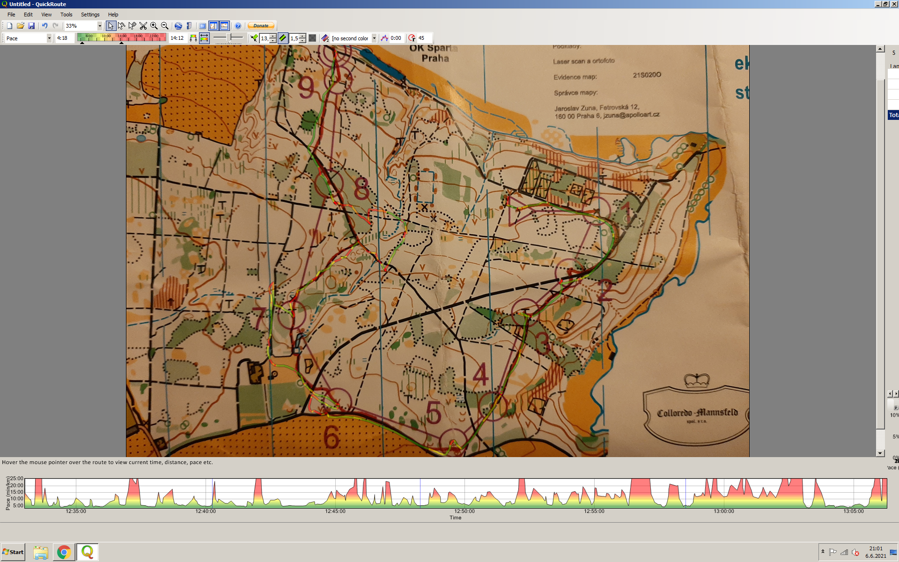The height and width of the screenshot is (562, 899).
Task: Click the dark mask color swatch
Action: [312, 38]
